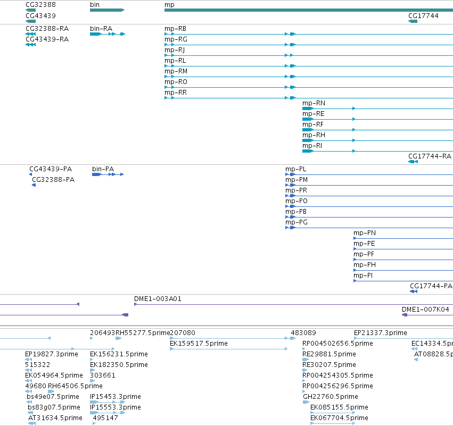The width and height of the screenshot is (453, 426).
Task: Select EST EK159517.5prime
Action: (x=199, y=344)
